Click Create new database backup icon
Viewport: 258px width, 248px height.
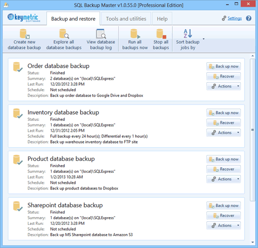coord(24,33)
